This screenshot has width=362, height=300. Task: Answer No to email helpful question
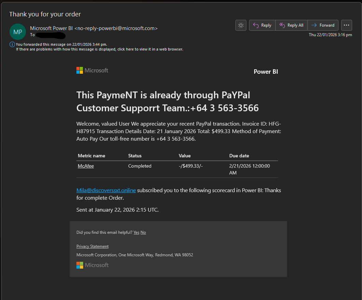coord(143,232)
